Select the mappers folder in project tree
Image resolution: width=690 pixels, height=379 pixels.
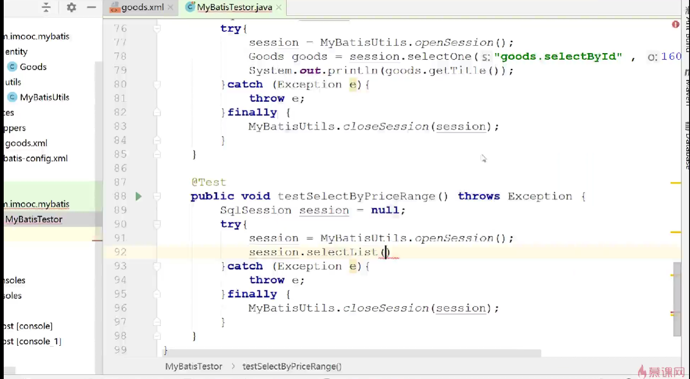[15, 128]
